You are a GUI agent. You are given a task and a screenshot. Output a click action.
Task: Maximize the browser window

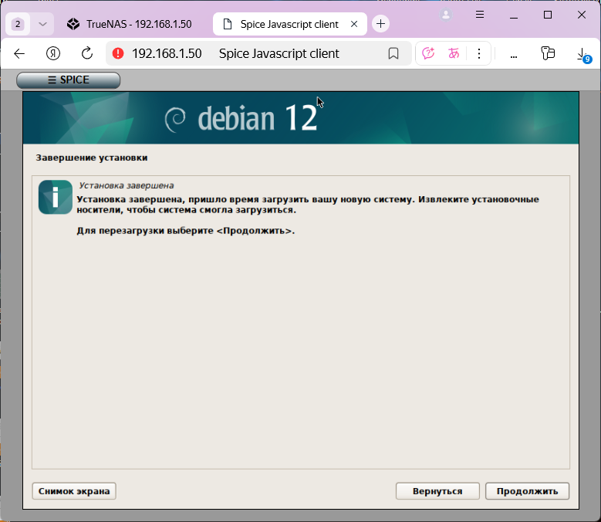click(548, 15)
